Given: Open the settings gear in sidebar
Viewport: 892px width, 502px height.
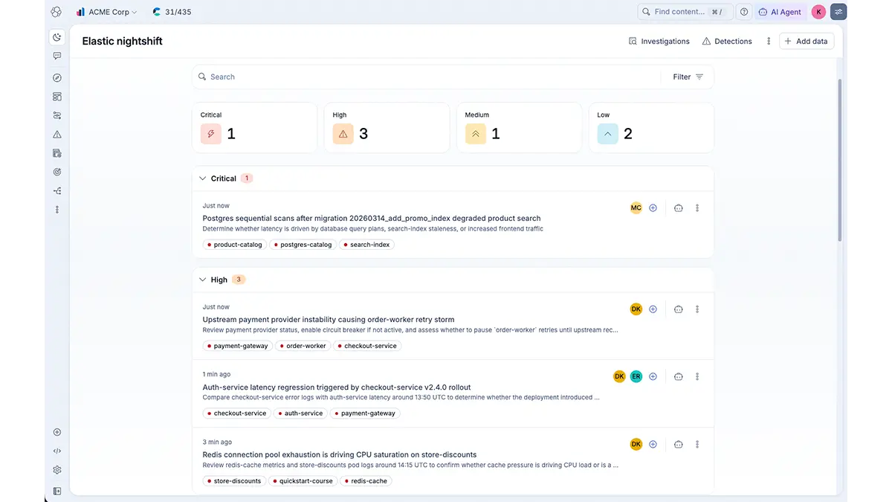Looking at the screenshot, I should (57, 470).
